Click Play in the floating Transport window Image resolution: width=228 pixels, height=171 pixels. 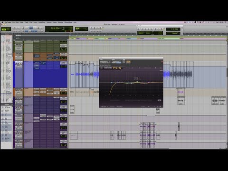click(158, 29)
